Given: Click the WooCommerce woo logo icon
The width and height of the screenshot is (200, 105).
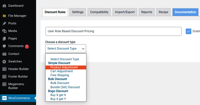Looking at the screenshot, I should tap(4, 98).
